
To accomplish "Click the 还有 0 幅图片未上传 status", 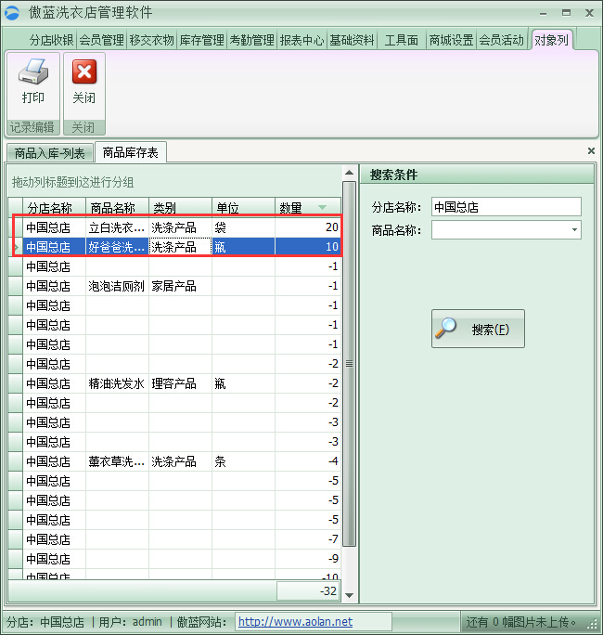I will pos(520,622).
